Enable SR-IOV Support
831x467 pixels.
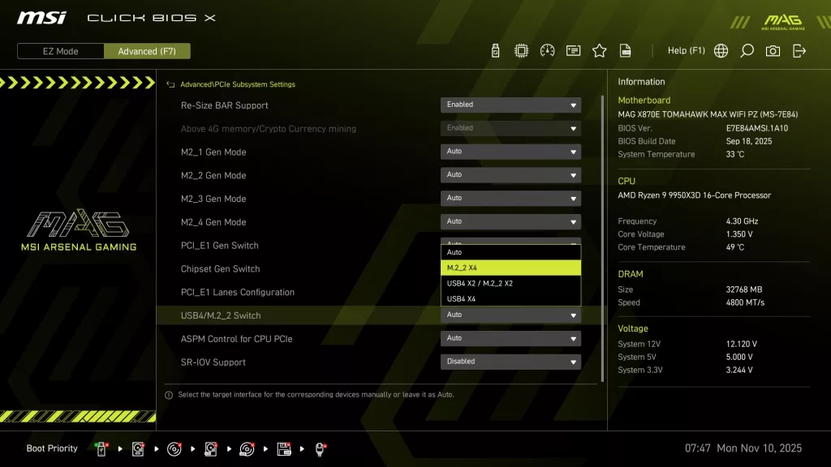pyautogui.click(x=510, y=362)
